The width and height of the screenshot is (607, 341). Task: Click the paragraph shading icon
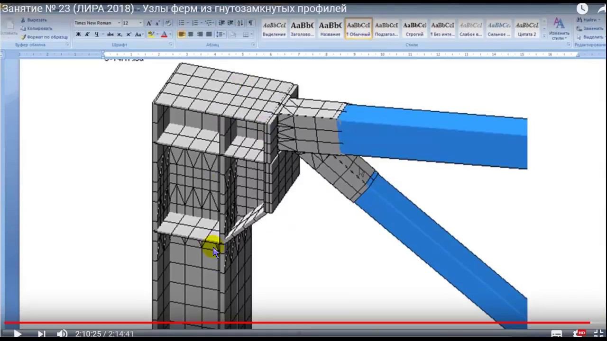coord(234,35)
